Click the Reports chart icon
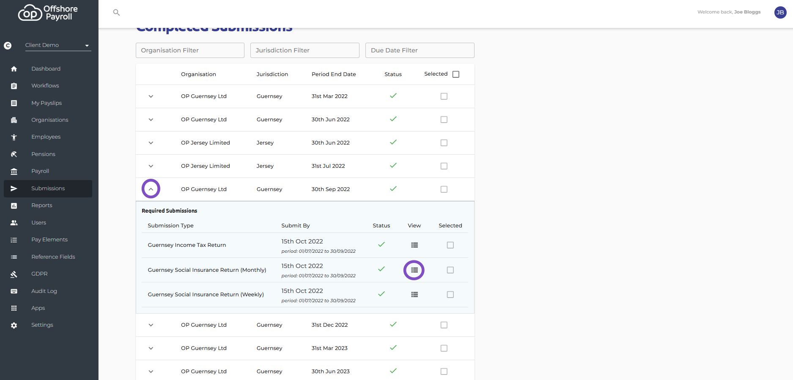Viewport: 793px width, 380px height. [14, 205]
